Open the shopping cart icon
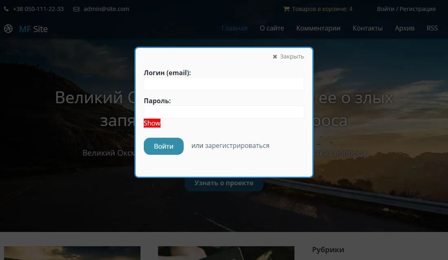 [286, 9]
